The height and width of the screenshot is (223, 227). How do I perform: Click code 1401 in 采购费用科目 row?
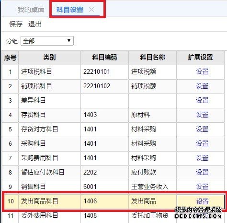pos(104,158)
